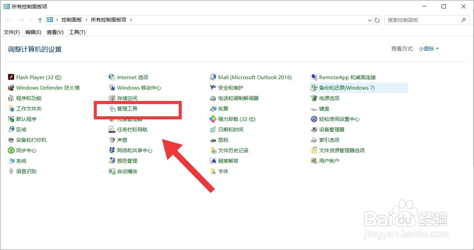Screen dimensions: 474x250
Task: Click the Back navigation arrow
Action: [x=9, y=20]
